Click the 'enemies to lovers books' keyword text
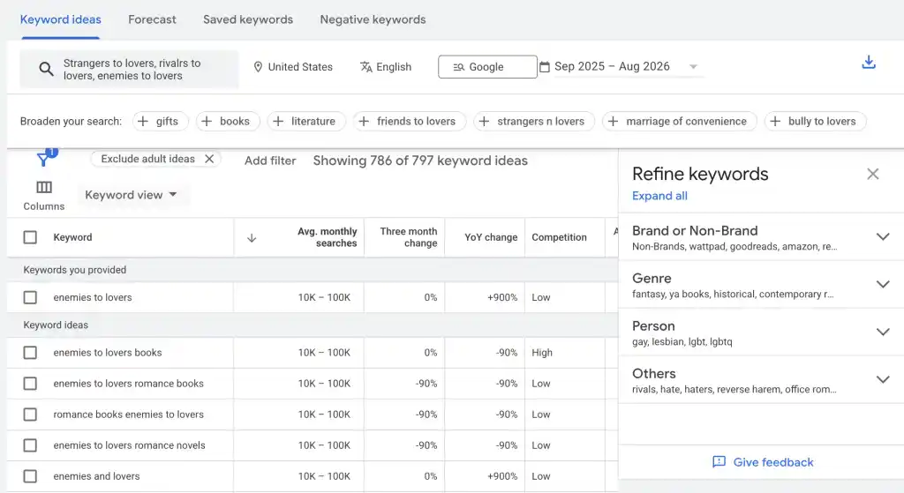This screenshot has height=493, width=904. (x=107, y=353)
